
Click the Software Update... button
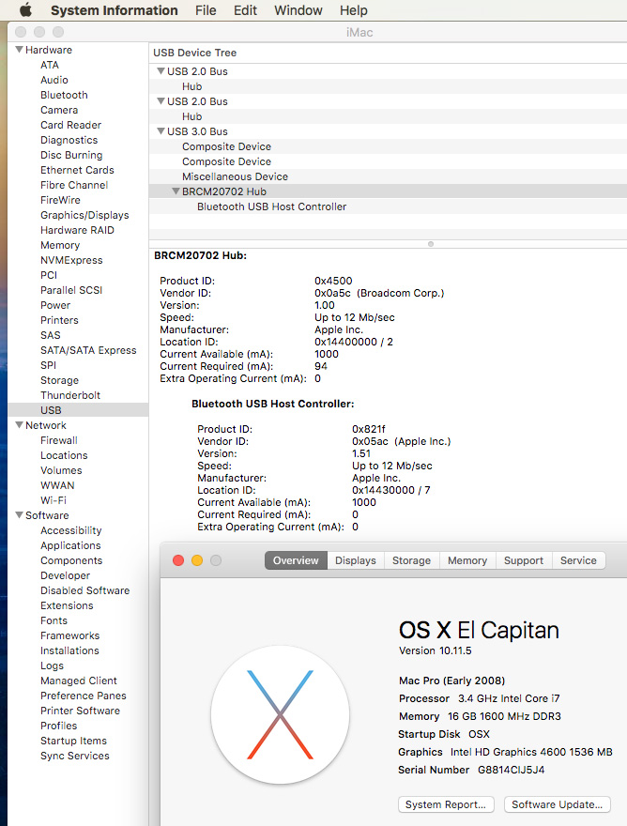point(557,804)
